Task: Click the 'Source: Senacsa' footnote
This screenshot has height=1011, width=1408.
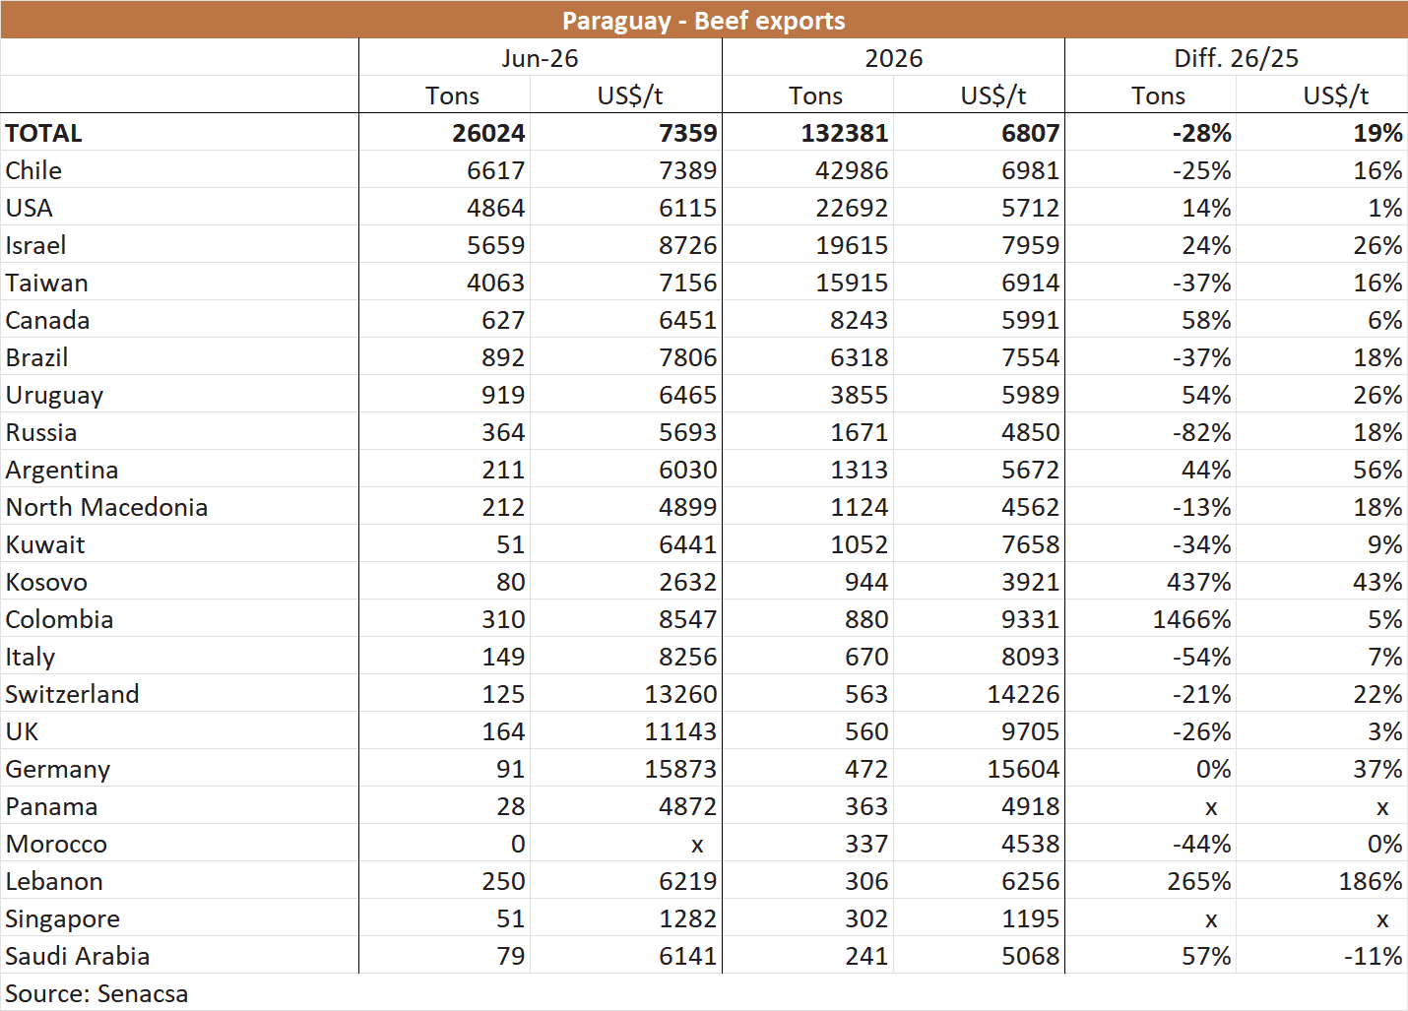Action: 96,993
